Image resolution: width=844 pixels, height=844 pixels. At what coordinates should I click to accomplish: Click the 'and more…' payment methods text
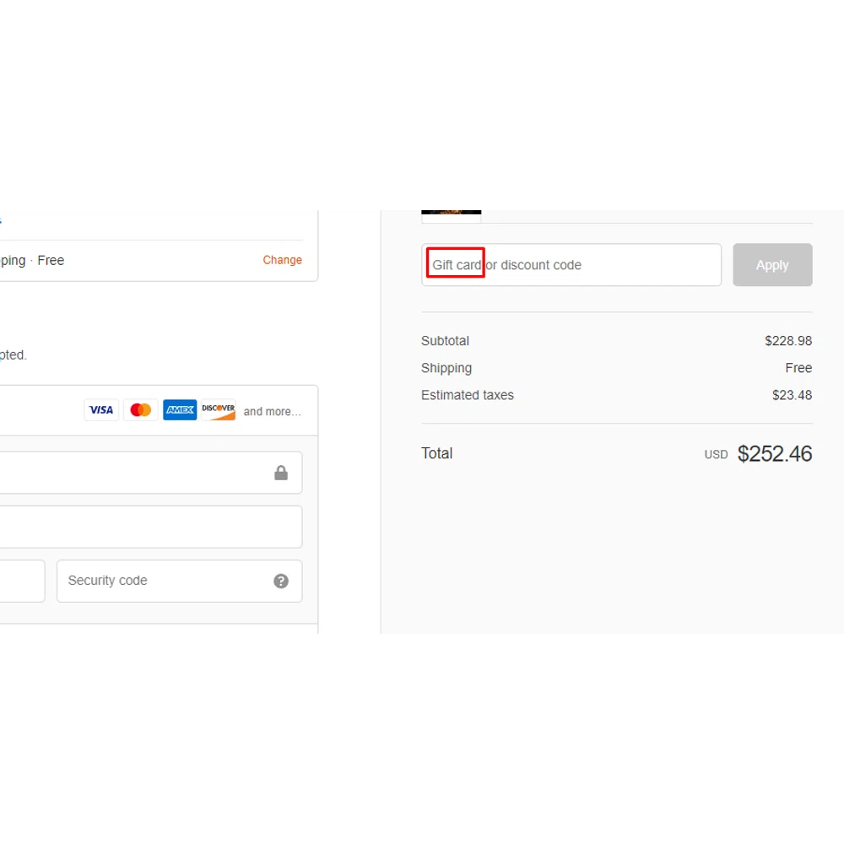(x=272, y=411)
